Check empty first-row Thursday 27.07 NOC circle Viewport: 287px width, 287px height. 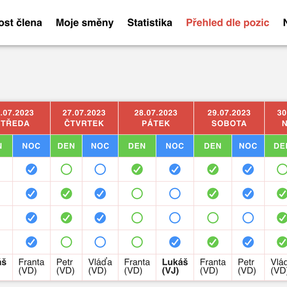tap(100, 169)
